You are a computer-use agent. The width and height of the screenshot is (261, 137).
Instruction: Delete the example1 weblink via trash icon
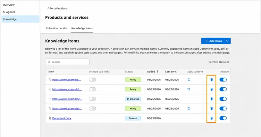click(212, 89)
